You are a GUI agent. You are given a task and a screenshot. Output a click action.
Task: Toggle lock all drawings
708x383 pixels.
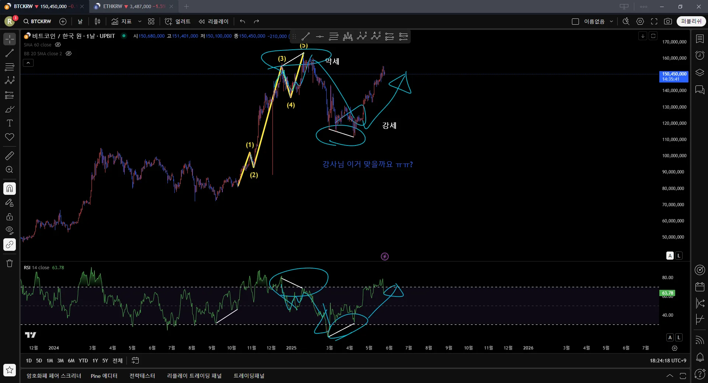10,217
